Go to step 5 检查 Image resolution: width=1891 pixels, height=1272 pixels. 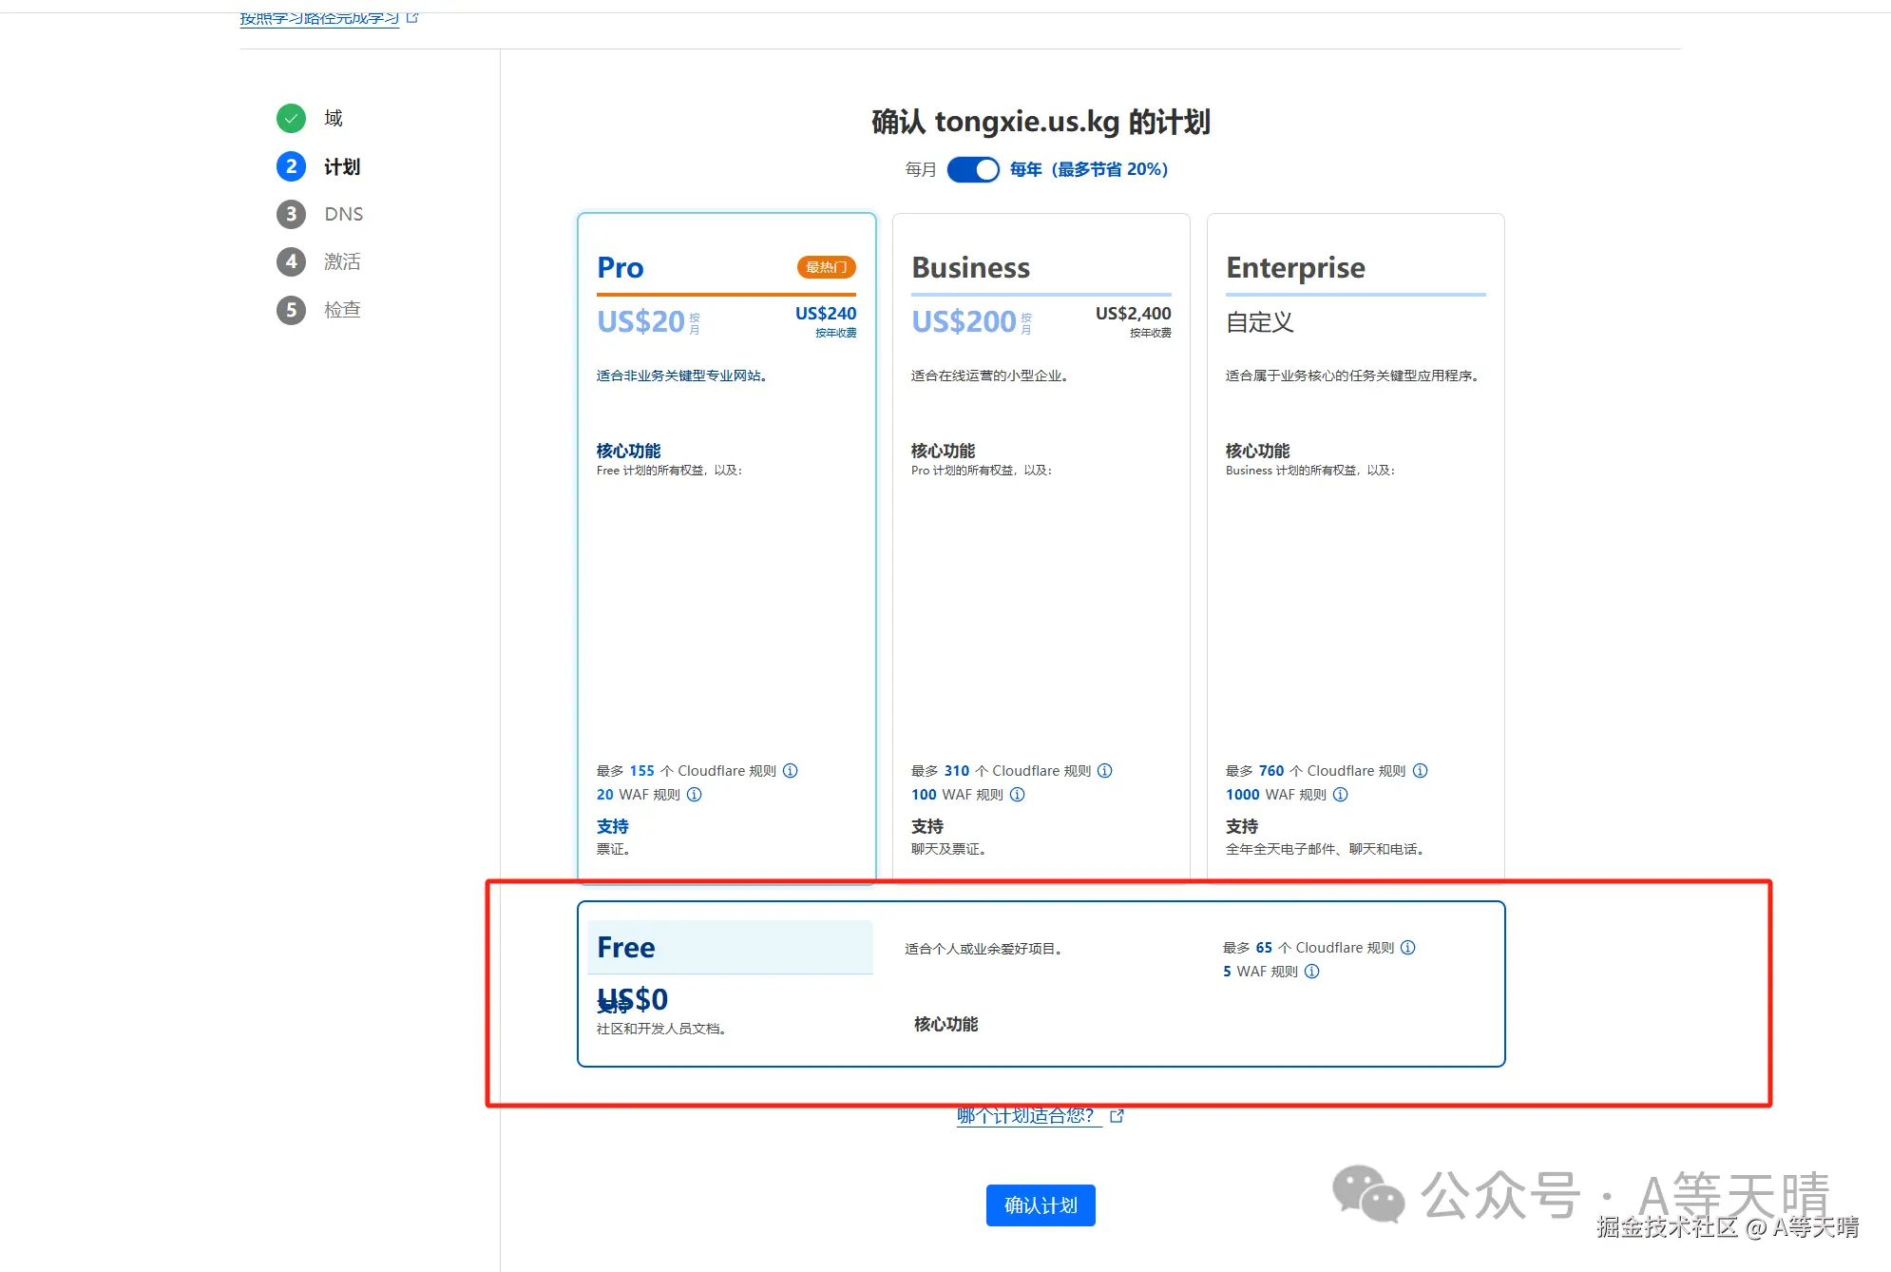coord(341,310)
